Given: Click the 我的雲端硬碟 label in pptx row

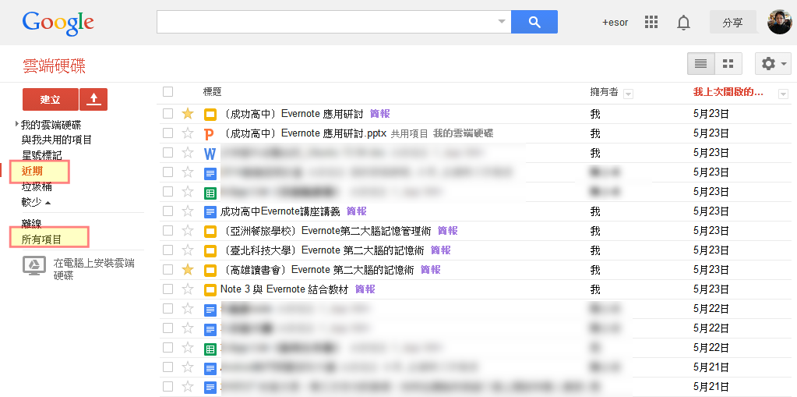Looking at the screenshot, I should point(463,133).
